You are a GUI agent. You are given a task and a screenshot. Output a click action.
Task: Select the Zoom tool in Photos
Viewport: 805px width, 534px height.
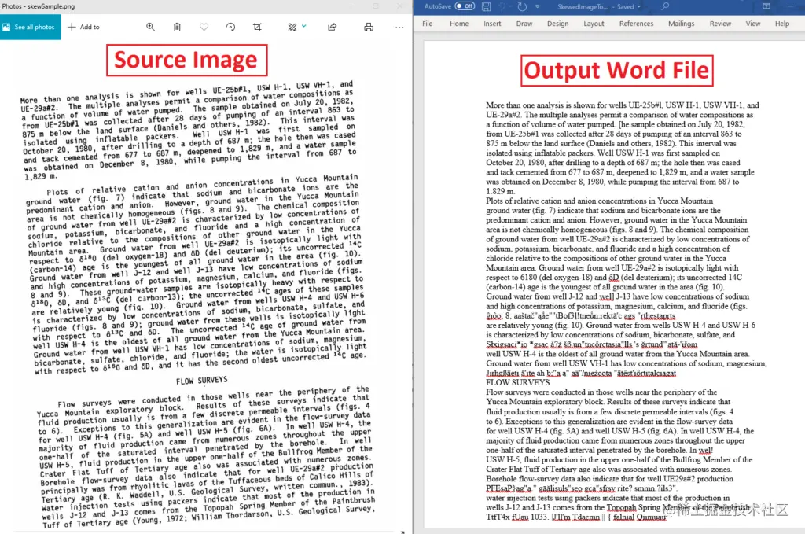[151, 28]
